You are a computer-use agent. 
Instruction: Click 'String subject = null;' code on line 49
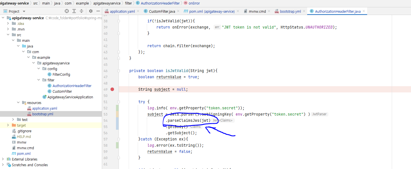163,89
